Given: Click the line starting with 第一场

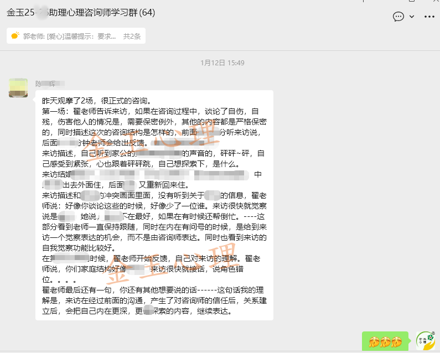Looking at the screenshot, I should [x=149, y=111].
